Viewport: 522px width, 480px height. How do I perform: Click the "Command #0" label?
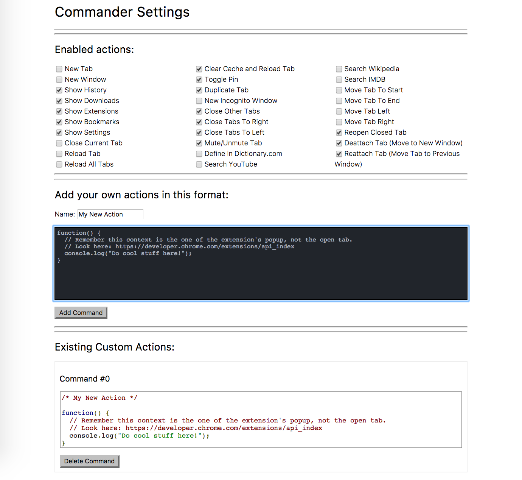[85, 379]
